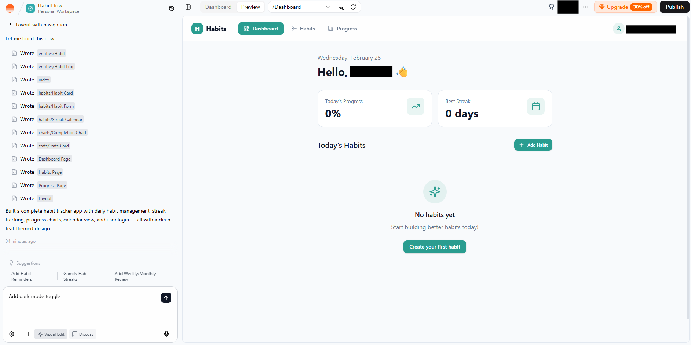Toggle Discuss mode
Image resolution: width=691 pixels, height=345 pixels.
point(83,334)
